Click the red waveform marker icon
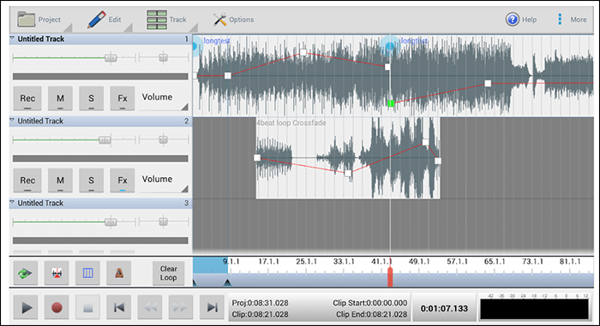Screen dimensions: 600x326 (57, 273)
